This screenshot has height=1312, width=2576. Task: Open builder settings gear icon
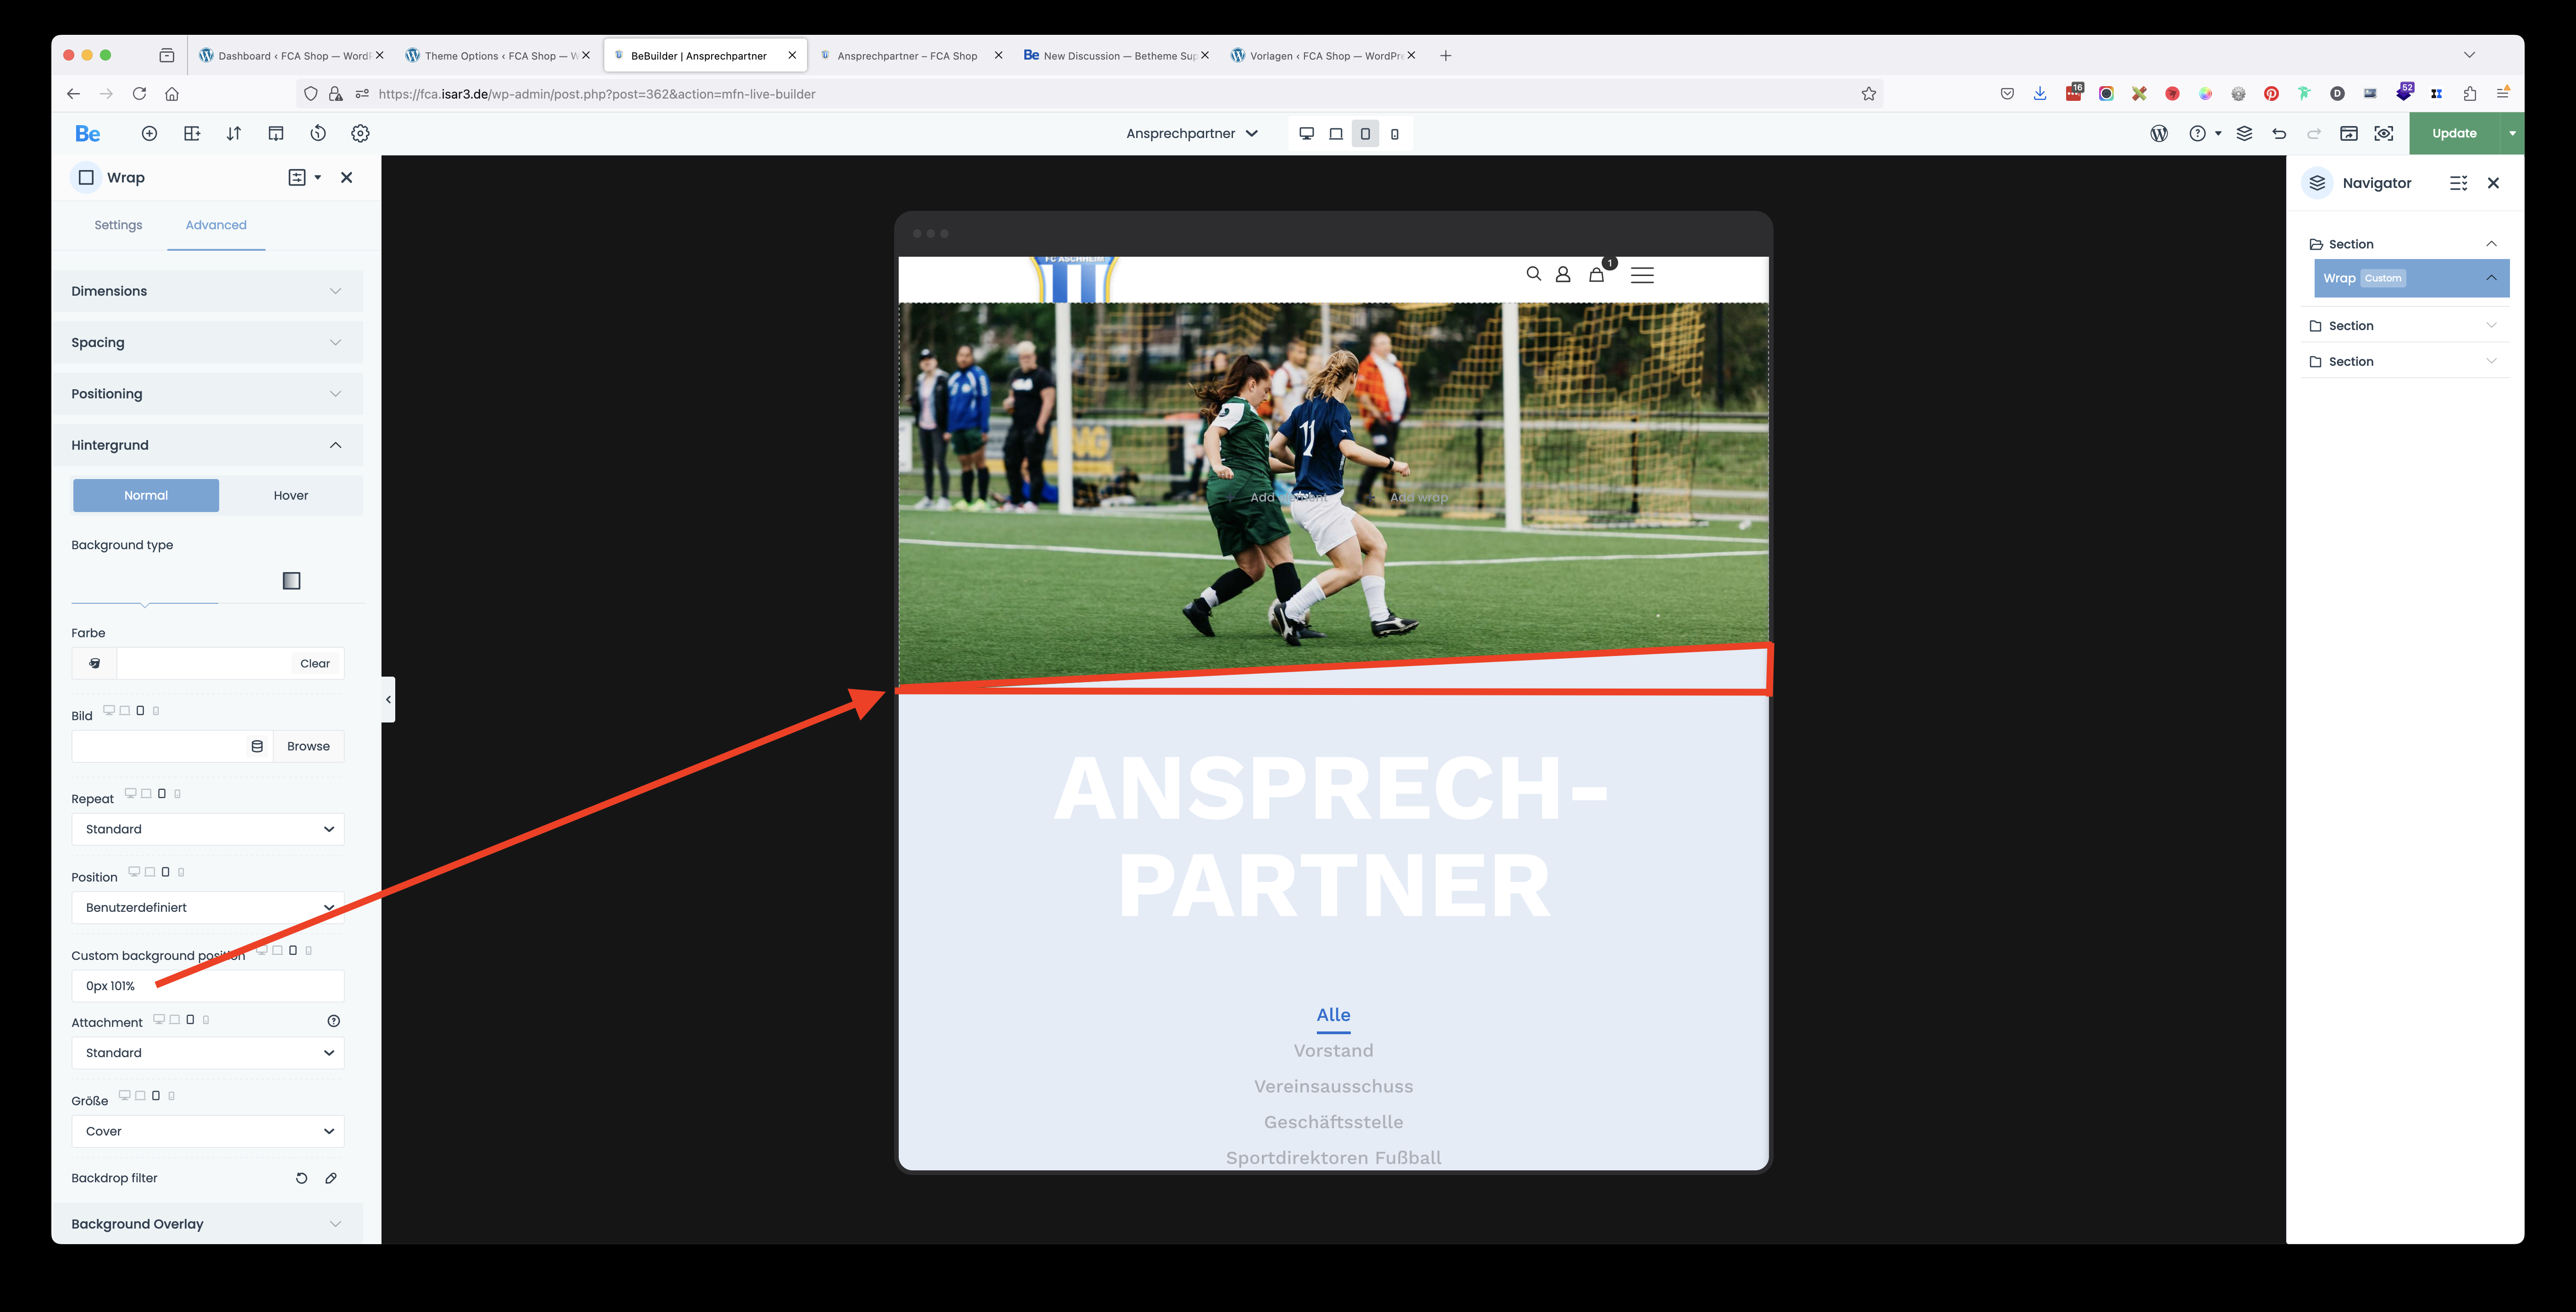pos(360,134)
